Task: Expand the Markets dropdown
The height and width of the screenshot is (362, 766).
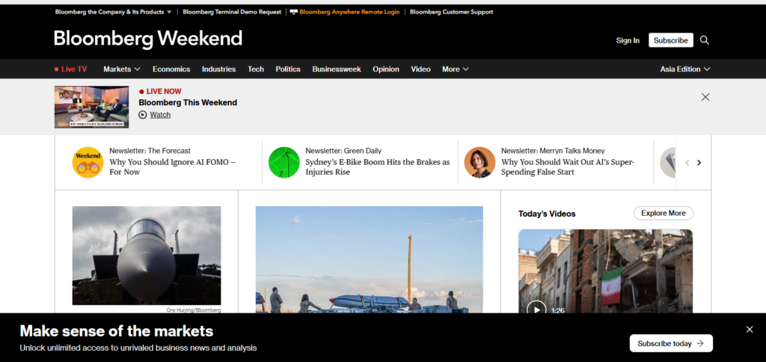Action: [122, 69]
